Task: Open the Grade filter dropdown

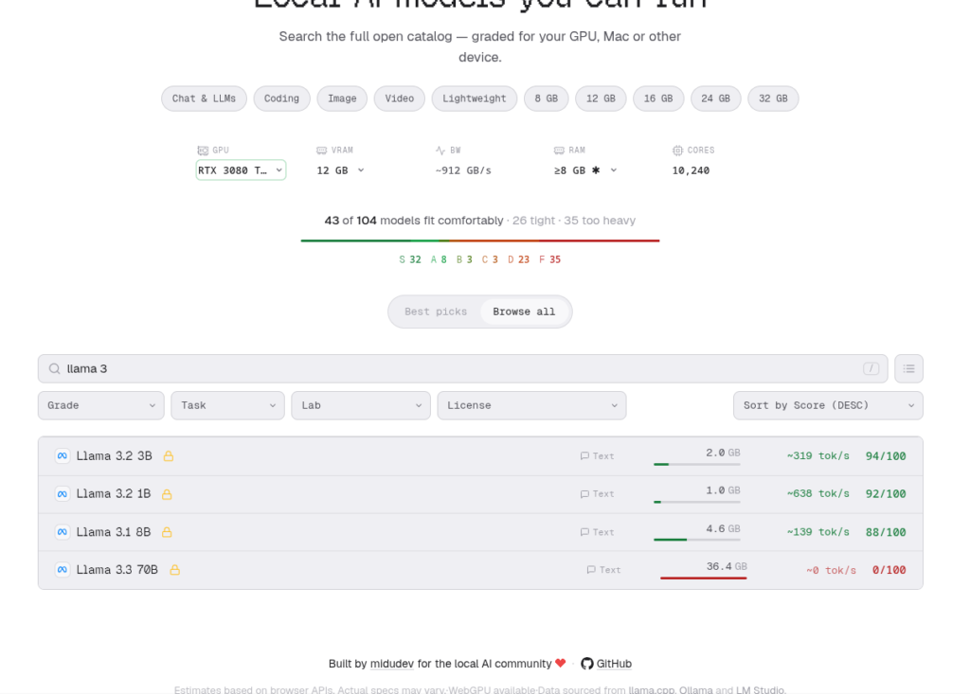Action: (100, 406)
